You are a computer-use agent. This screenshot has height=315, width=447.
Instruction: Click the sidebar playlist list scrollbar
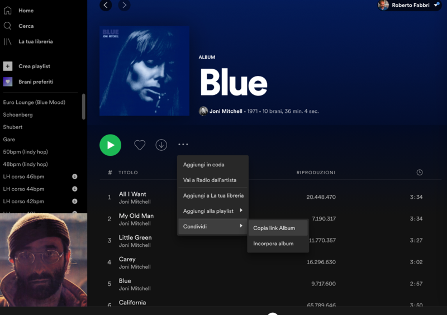click(x=84, y=106)
